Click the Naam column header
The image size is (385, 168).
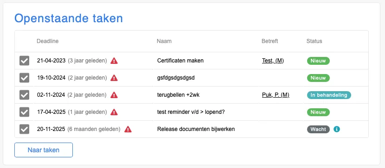(x=164, y=41)
